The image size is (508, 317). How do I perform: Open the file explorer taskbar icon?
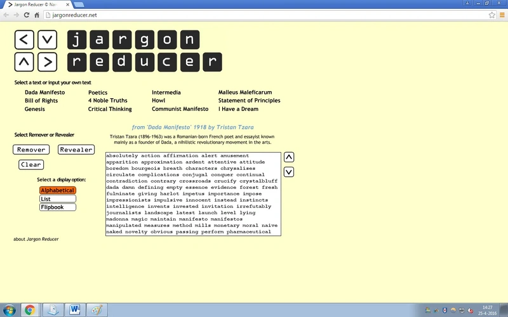pos(53,310)
